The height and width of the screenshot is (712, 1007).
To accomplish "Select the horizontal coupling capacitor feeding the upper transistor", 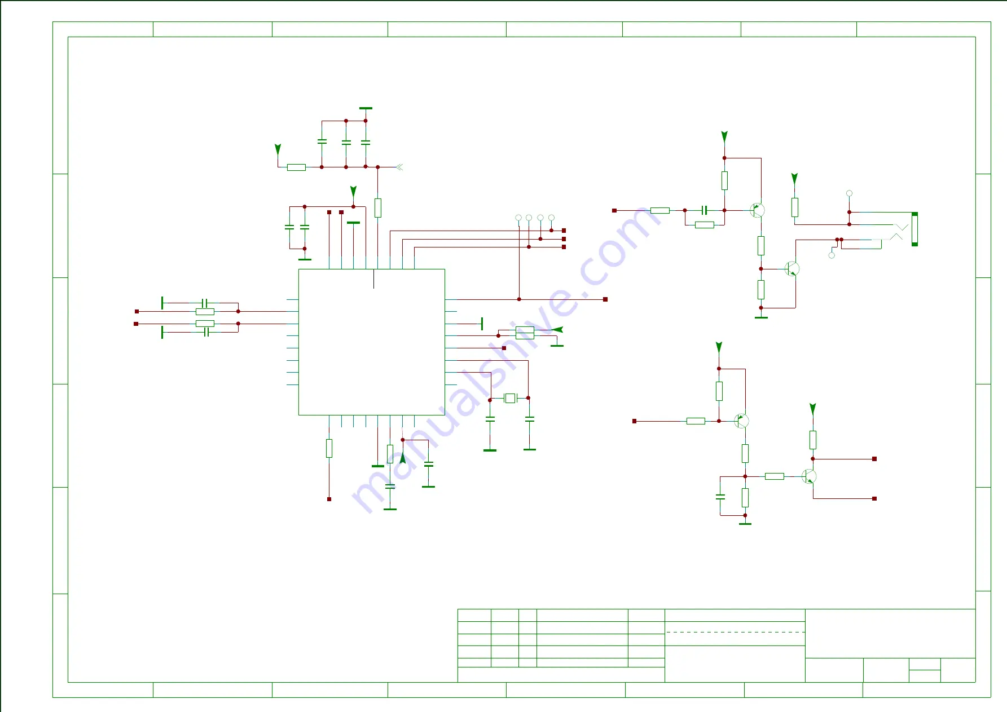I will [704, 210].
